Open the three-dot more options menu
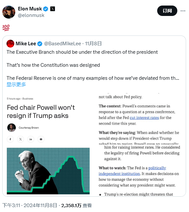Image resolution: width=189 pixels, height=212 pixels. [183, 11]
